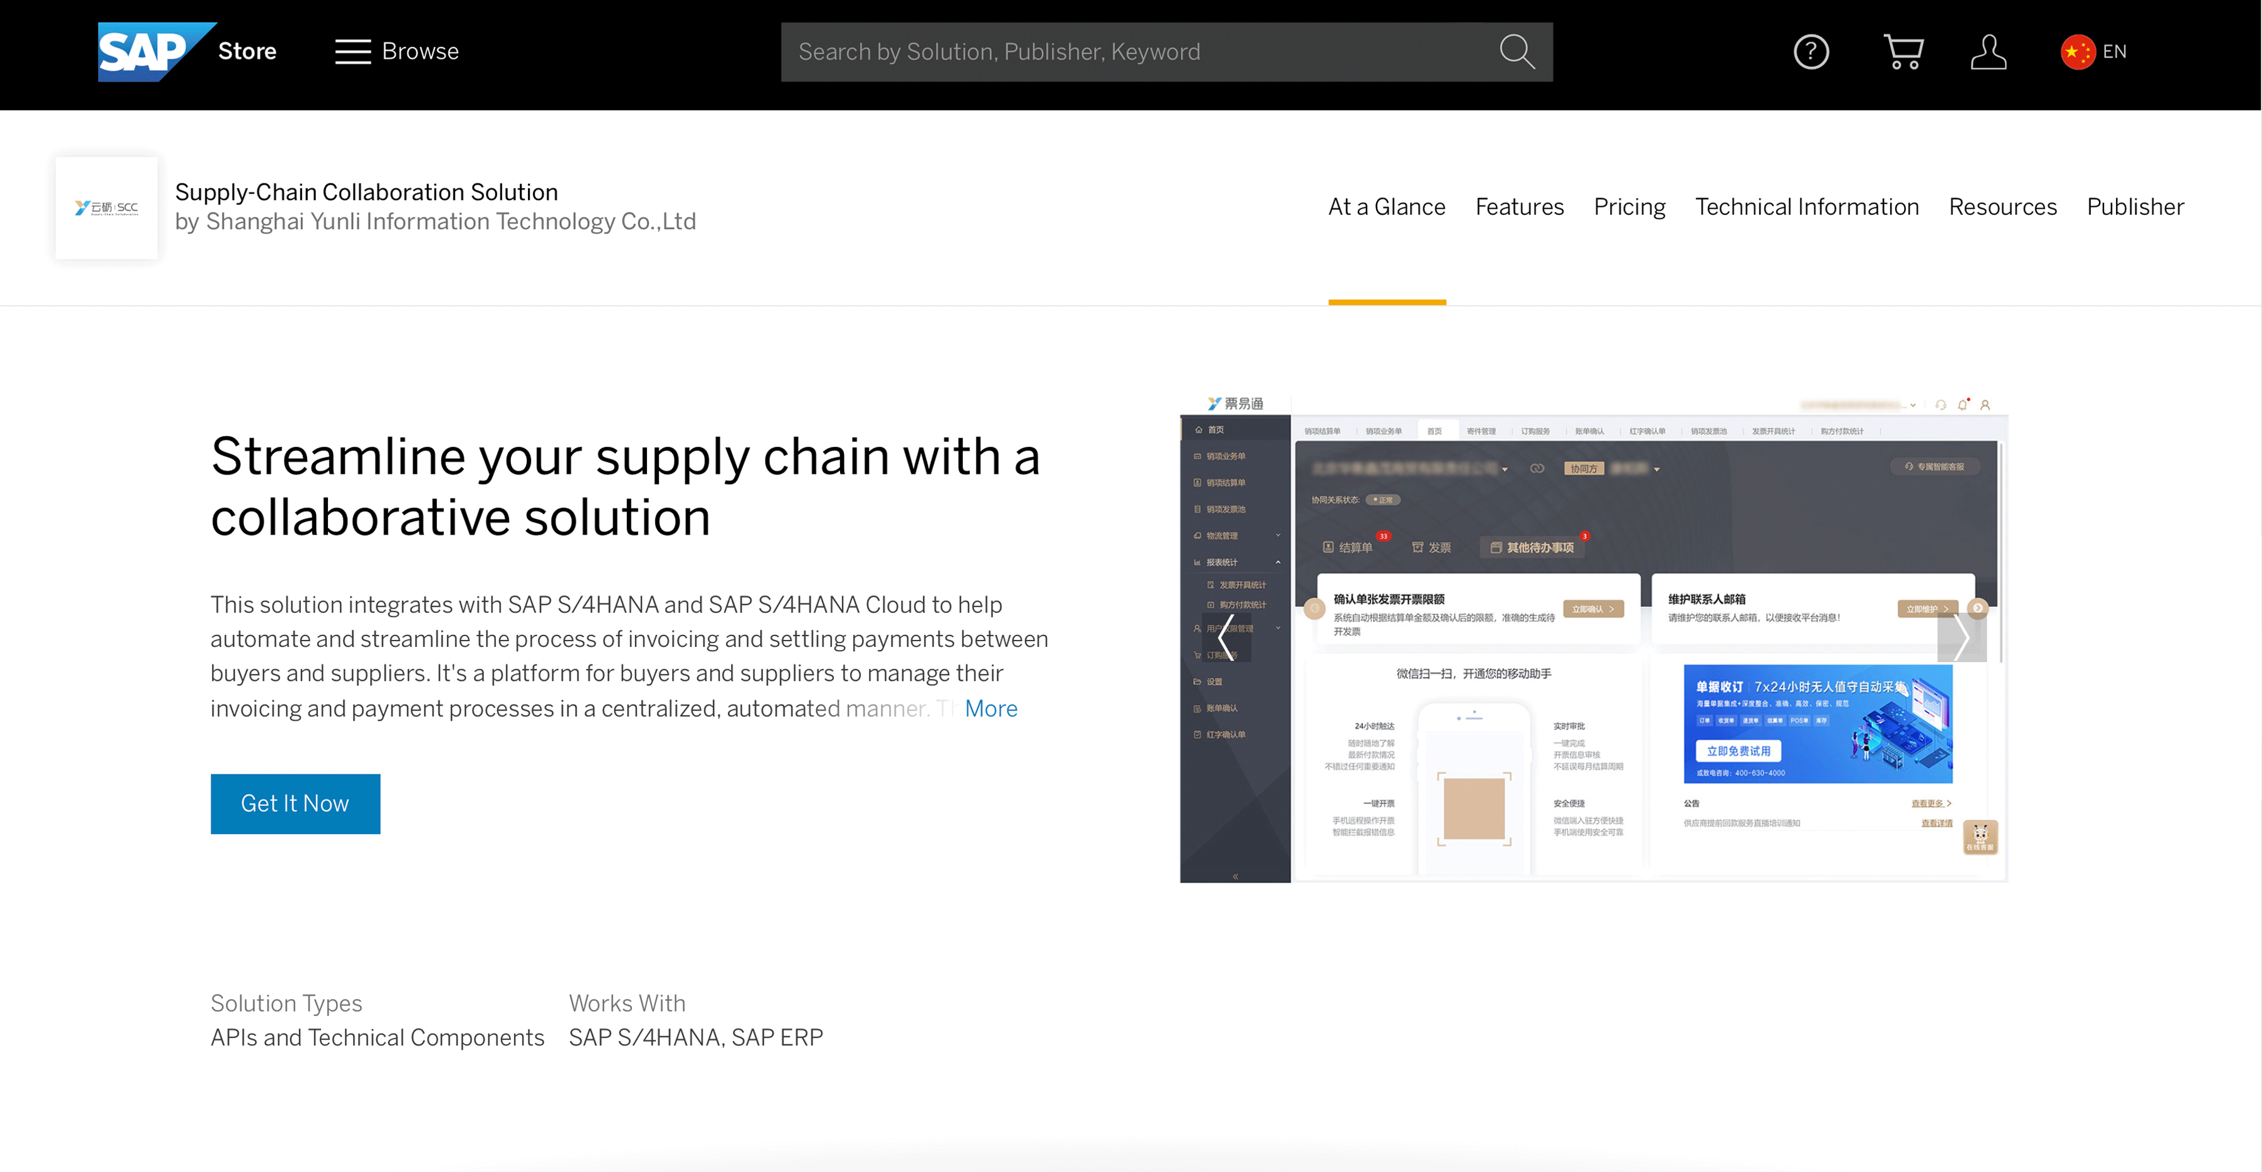Open the EN language selector
The height and width of the screenshot is (1172, 2262).
(2115, 52)
